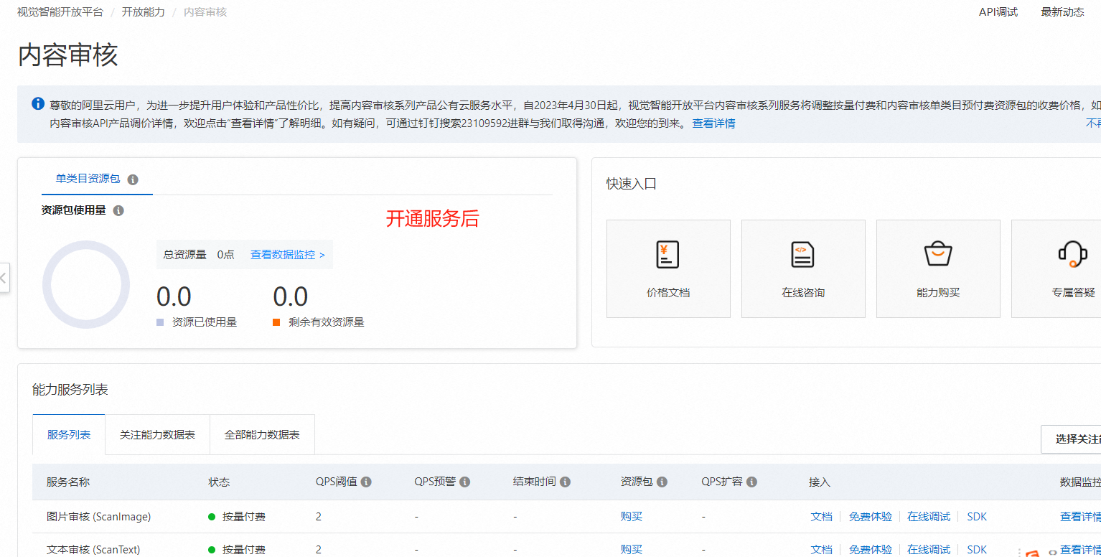
Task: Select the 图片审核 (ScanImage) service name
Action: (99, 516)
